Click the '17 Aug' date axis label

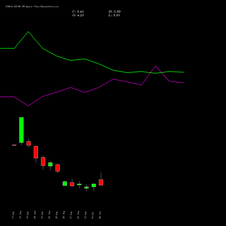13,215
